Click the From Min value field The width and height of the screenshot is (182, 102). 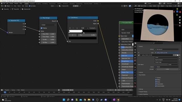pos(48,34)
